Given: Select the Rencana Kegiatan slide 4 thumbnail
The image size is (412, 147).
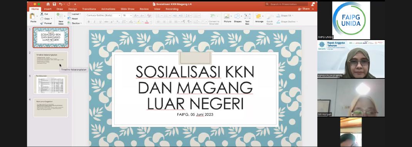Looking at the screenshot, I should 51,107.
